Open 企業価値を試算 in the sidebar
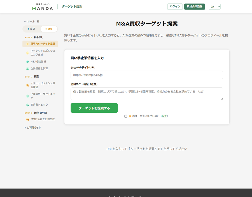 40,68
